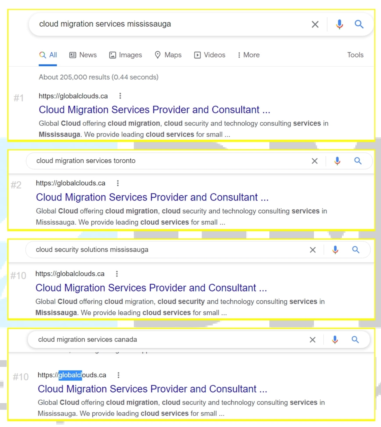Click the search magnifier in the cloud security search bar

point(356,250)
